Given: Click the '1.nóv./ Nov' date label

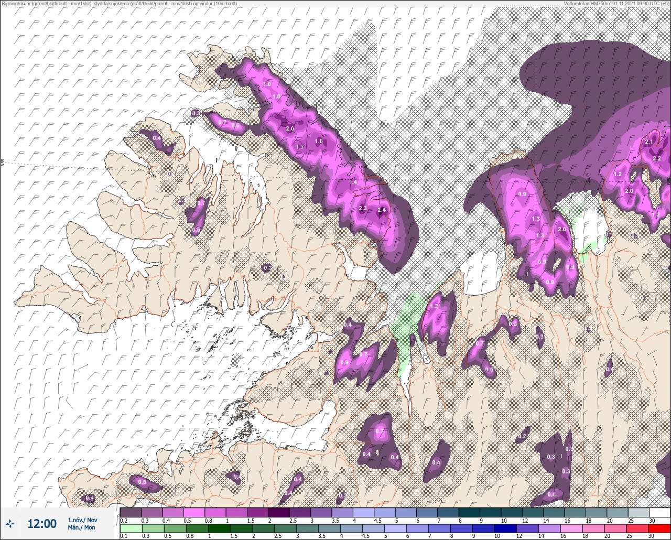Looking at the screenshot, I should 82,520.
